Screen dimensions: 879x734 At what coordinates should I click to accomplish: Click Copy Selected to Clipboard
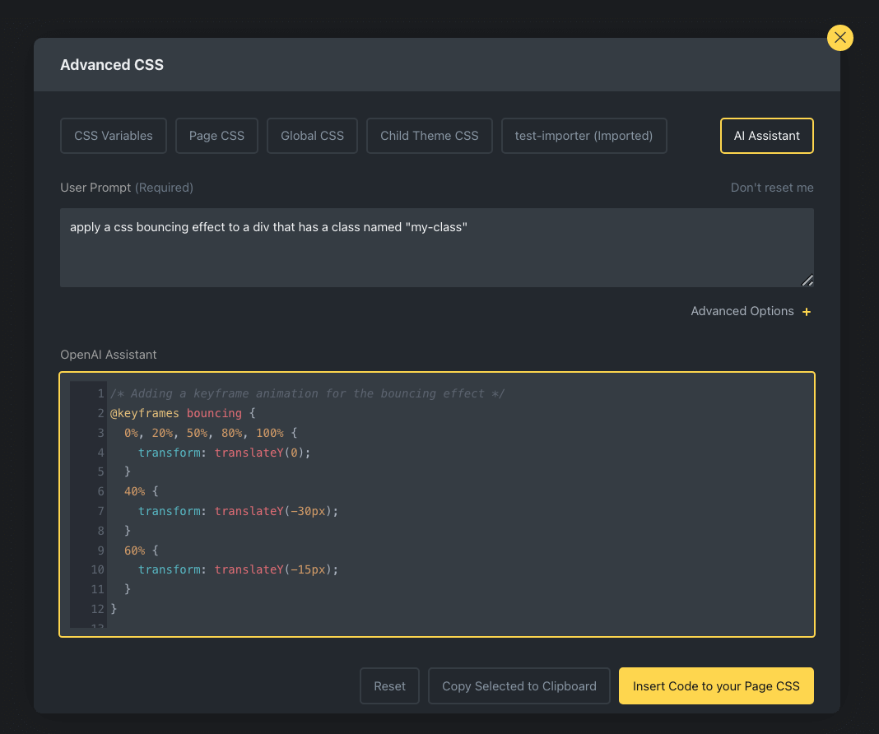point(519,685)
